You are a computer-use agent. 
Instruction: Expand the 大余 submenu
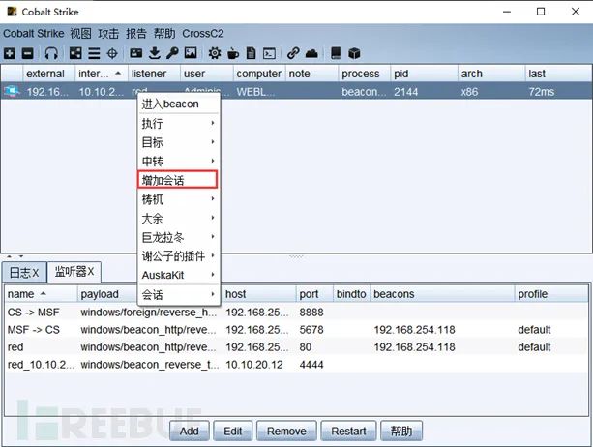pyautogui.click(x=178, y=218)
